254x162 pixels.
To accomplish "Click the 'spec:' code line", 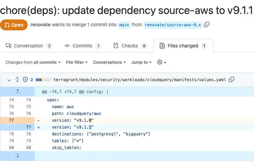I will pyautogui.click(x=53, y=100).
